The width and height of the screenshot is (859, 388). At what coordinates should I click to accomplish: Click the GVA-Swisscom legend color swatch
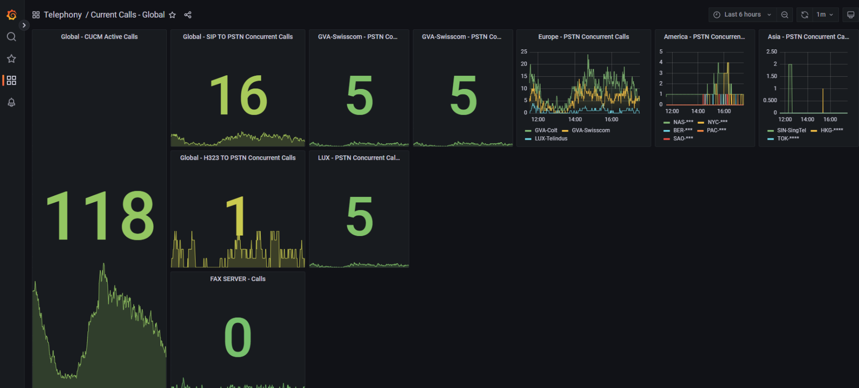tap(565, 131)
